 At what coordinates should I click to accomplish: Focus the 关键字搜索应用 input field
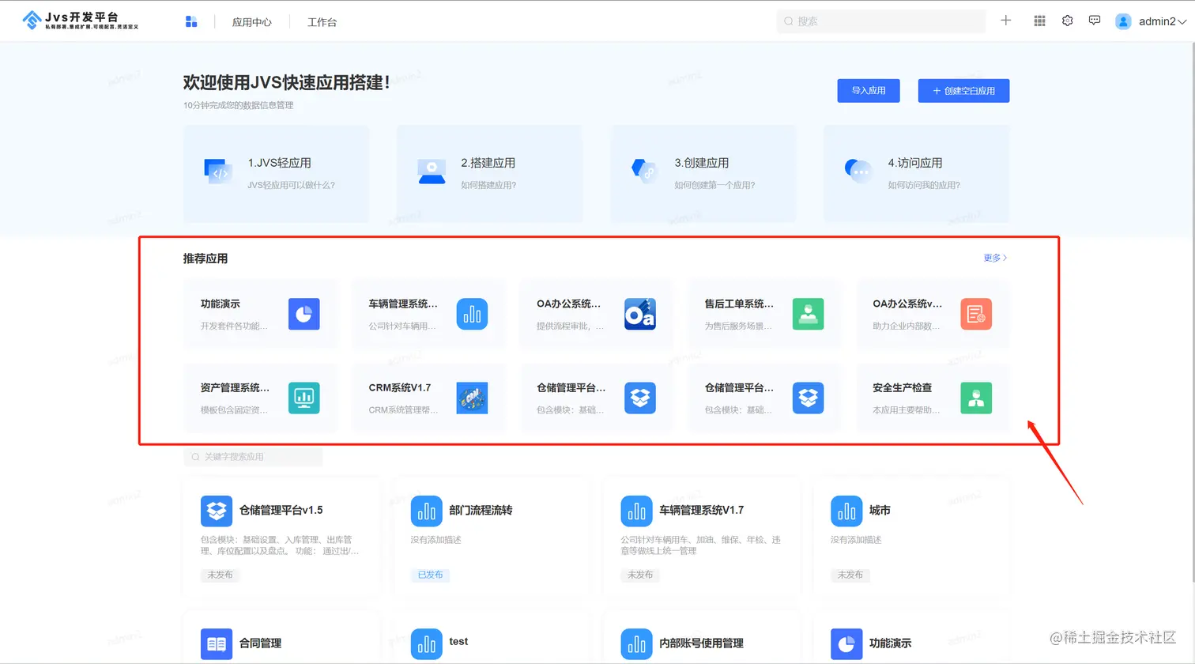click(x=253, y=457)
